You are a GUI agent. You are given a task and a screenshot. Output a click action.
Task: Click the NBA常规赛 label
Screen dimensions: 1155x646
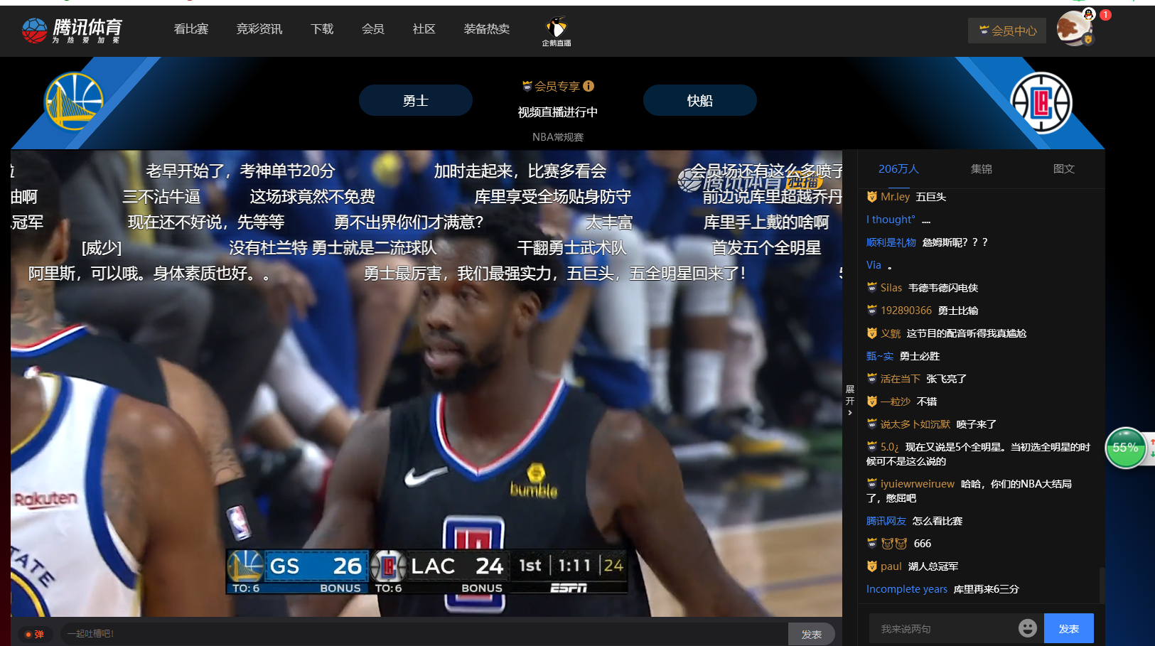coord(558,137)
